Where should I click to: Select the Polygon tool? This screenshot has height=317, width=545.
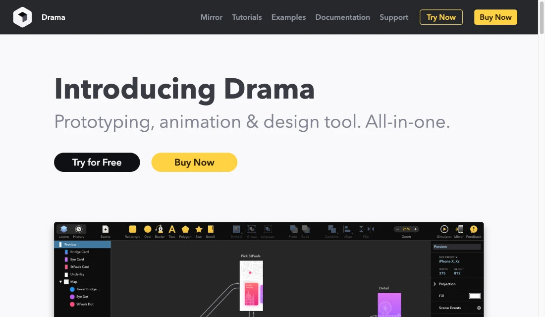[x=185, y=230]
